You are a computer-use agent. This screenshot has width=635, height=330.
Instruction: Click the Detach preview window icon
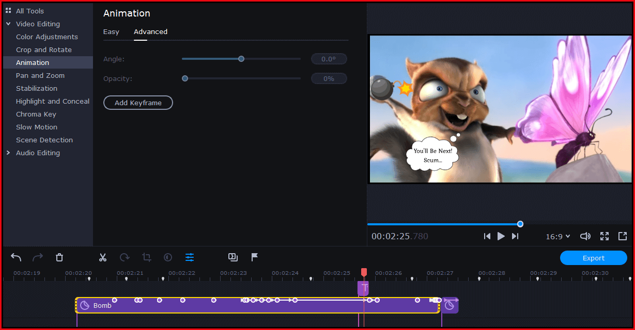(x=623, y=236)
